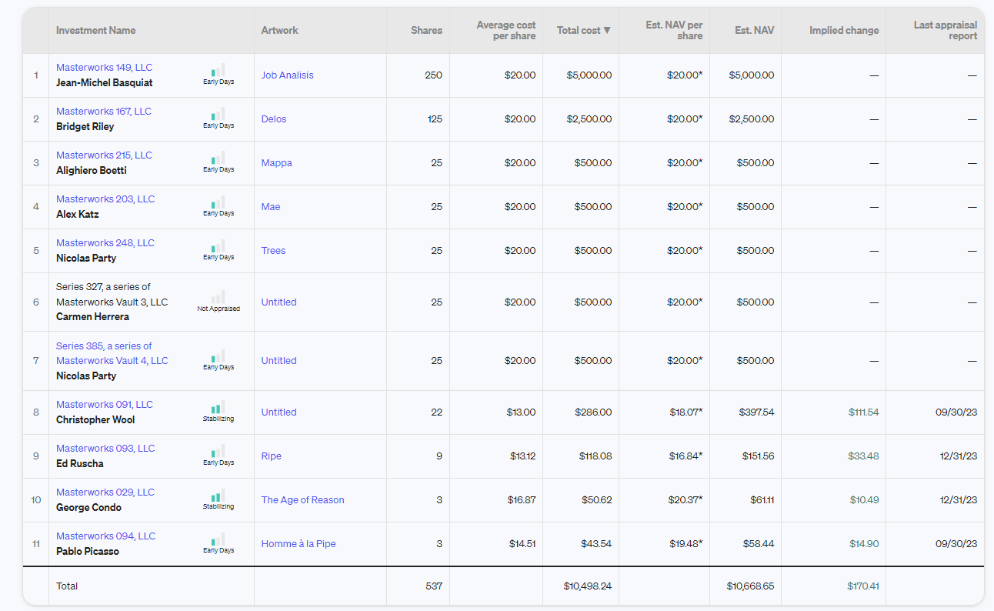The image size is (994, 611).
Task: Click Stabilizing icon for George Condo
Action: click(218, 499)
